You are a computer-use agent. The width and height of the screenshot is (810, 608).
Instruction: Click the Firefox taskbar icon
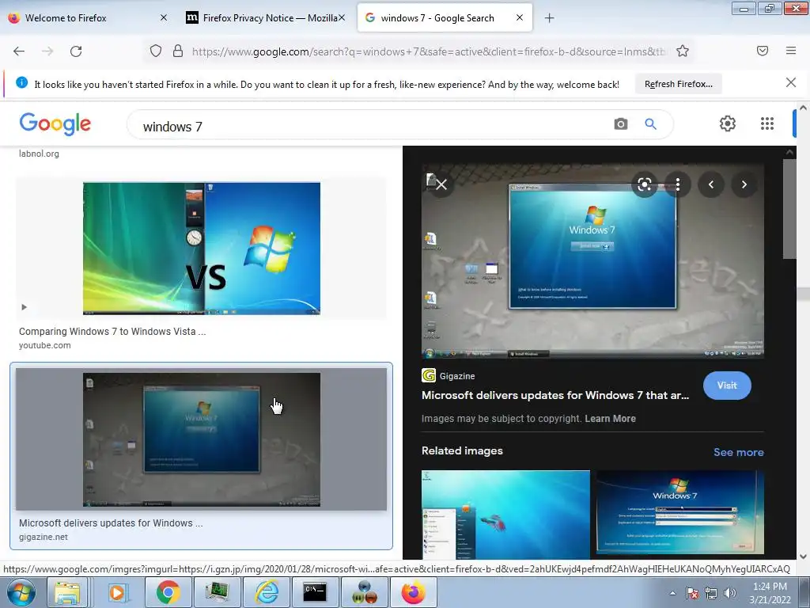click(413, 592)
